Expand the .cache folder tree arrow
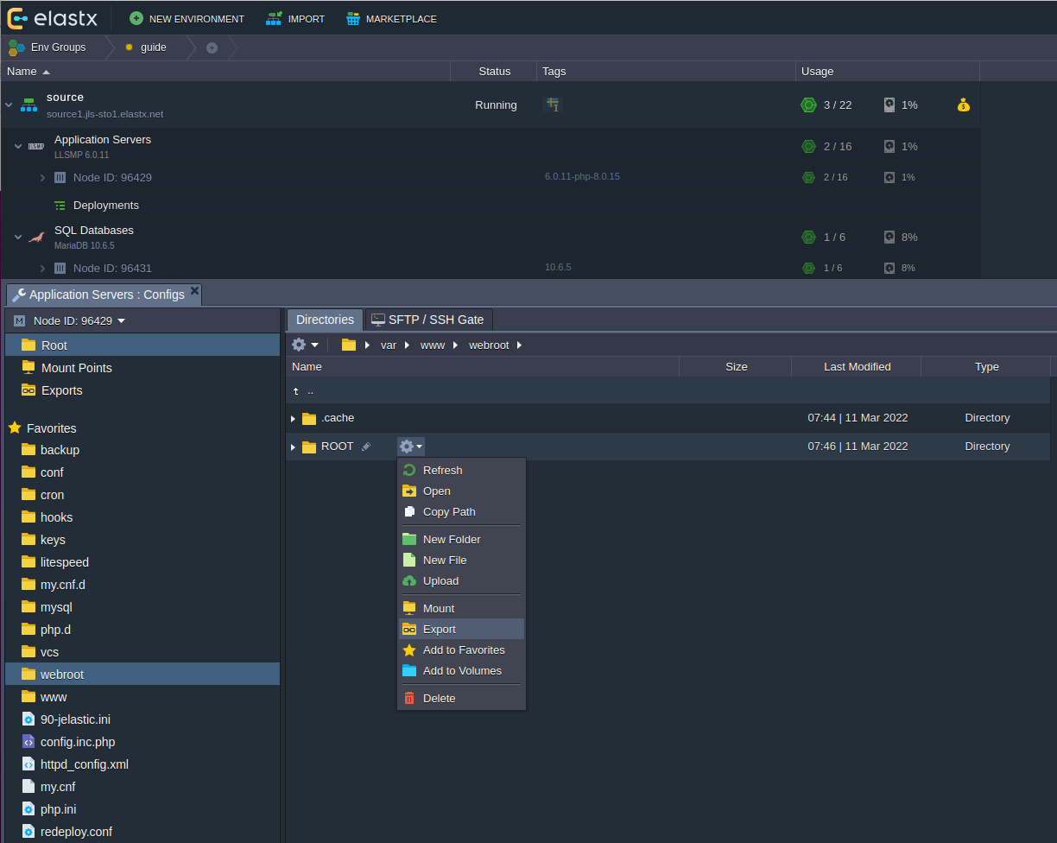Image resolution: width=1057 pixels, height=843 pixels. pos(293,419)
